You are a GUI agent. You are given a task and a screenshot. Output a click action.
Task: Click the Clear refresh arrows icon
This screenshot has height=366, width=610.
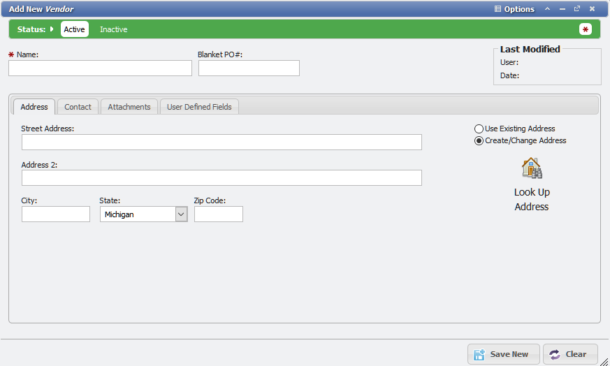(x=555, y=354)
